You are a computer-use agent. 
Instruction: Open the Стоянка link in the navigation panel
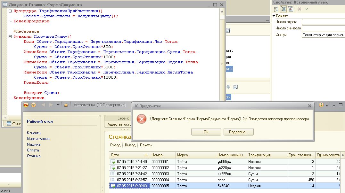pos(34,156)
